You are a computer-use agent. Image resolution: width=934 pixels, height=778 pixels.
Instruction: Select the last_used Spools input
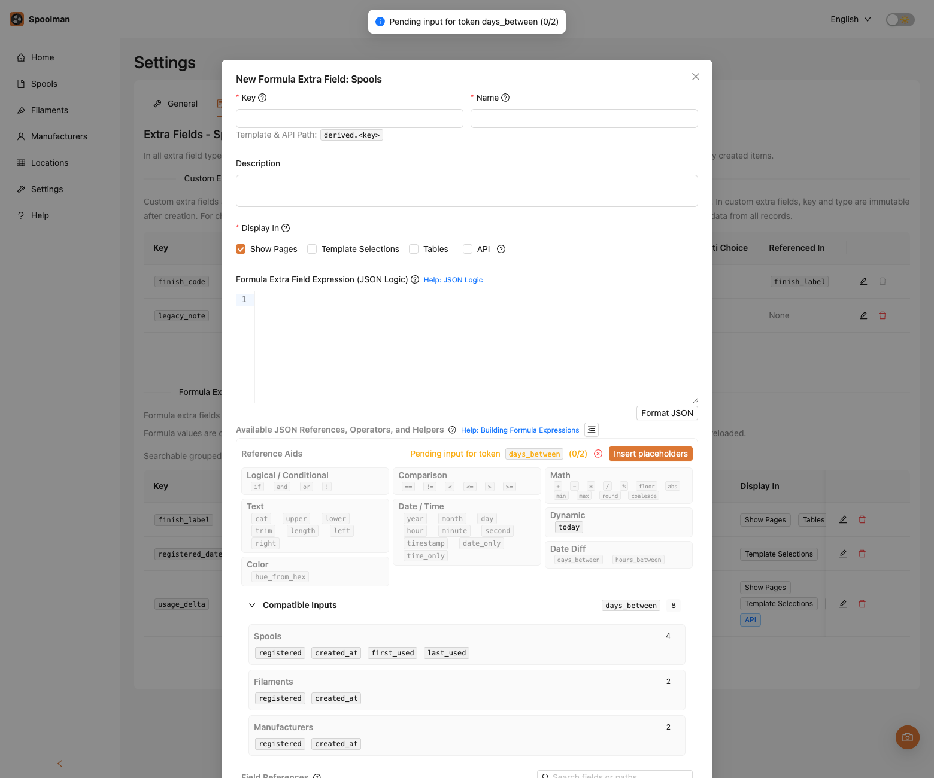coord(447,653)
